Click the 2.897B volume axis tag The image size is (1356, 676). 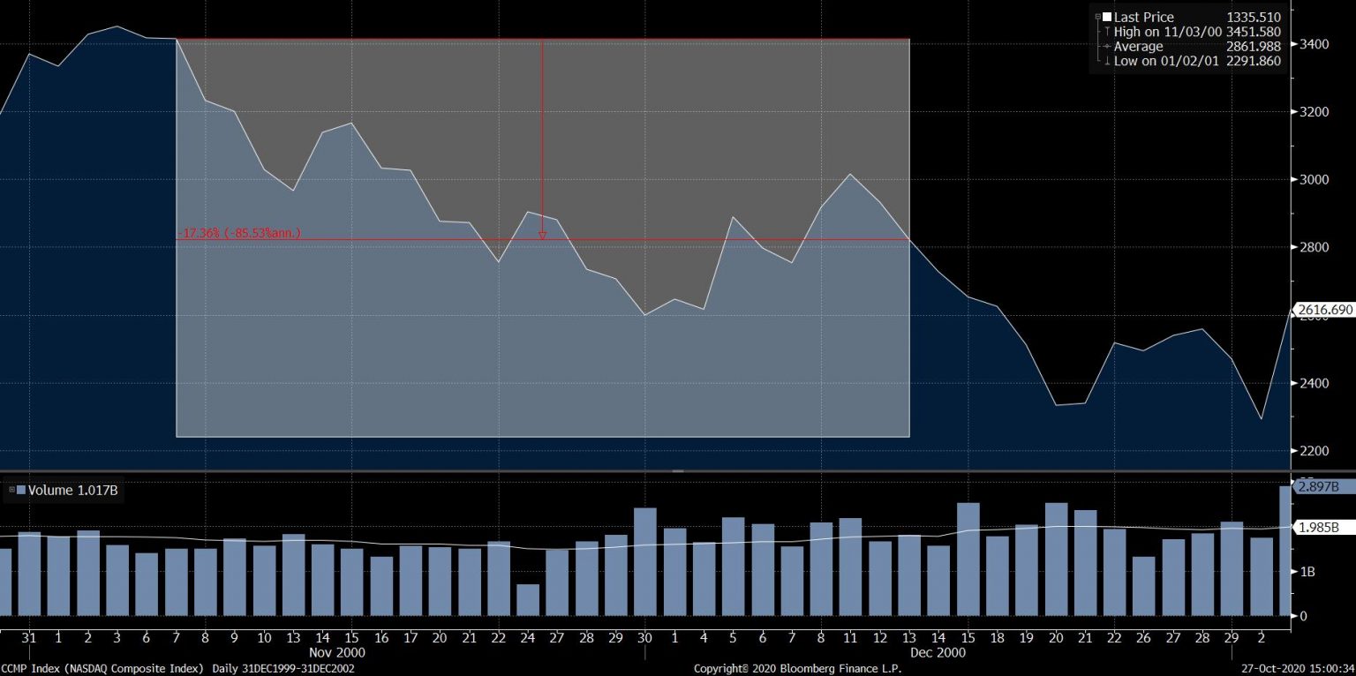[x=1318, y=486]
